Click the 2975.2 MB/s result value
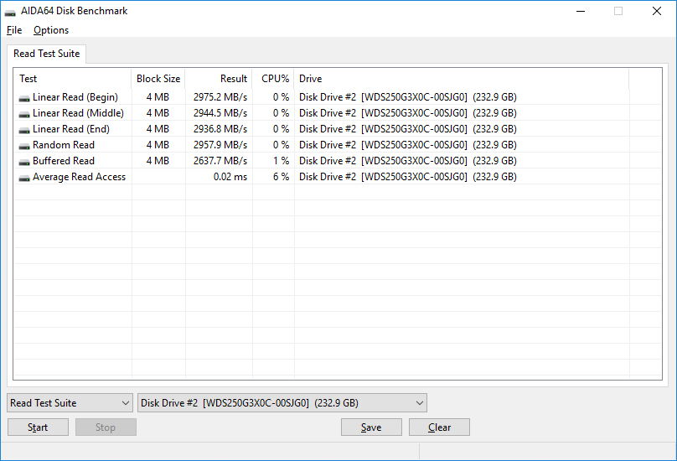The width and height of the screenshot is (677, 461). point(220,97)
